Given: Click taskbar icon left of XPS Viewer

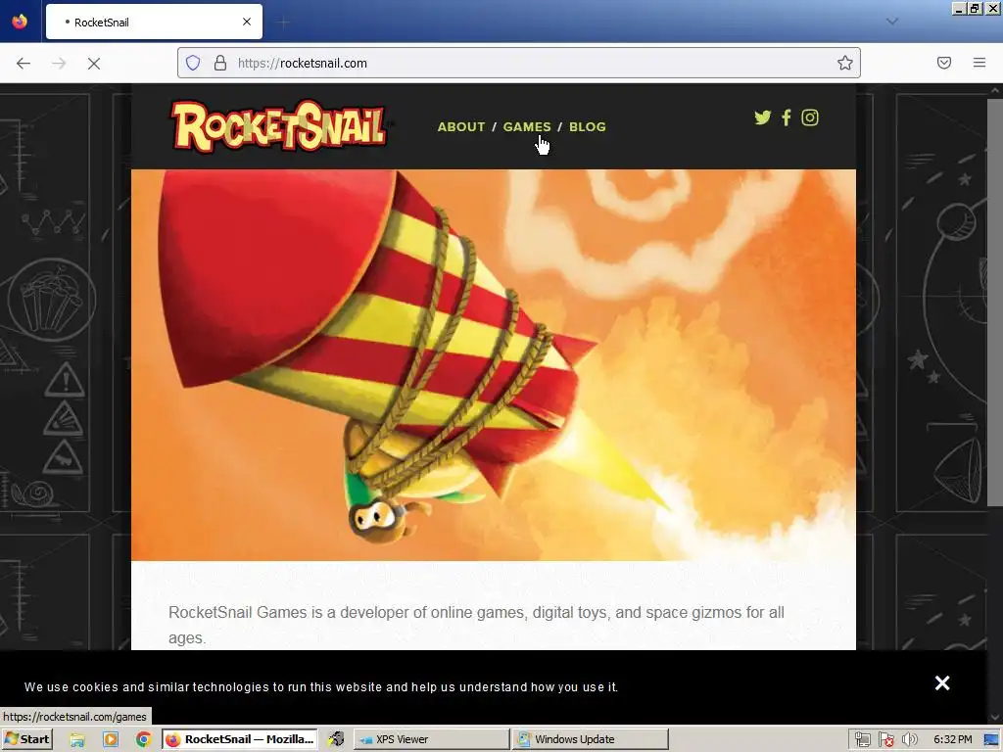Looking at the screenshot, I should pos(337,739).
